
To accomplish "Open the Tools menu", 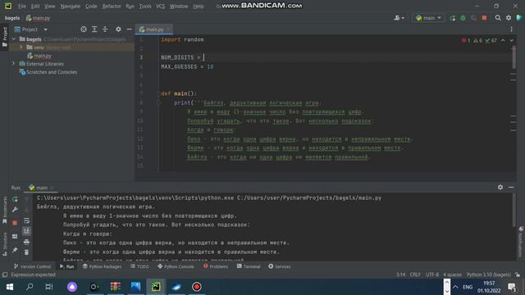I will [145, 7].
